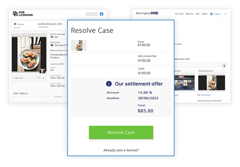The image size is (240, 167).
Task: Click the globe icon beside English
Action: [x=212, y=14]
